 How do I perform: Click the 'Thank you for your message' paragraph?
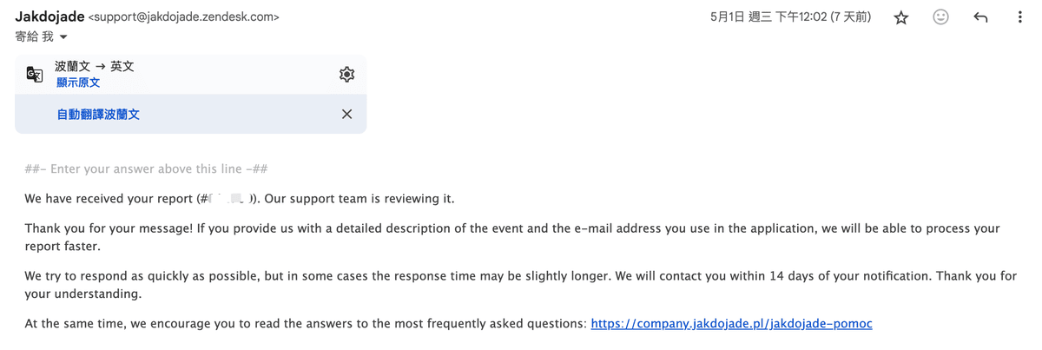512,237
